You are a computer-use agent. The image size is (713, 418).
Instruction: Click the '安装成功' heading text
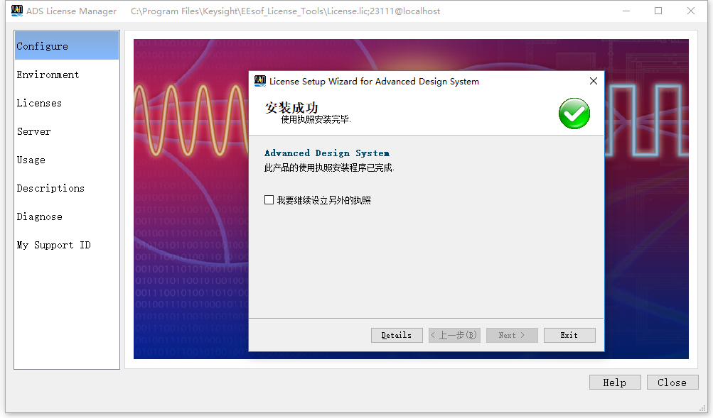[291, 108]
